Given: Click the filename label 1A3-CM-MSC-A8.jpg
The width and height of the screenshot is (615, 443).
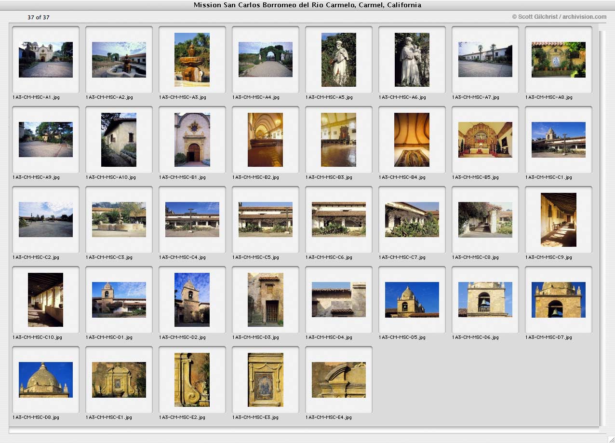Looking at the screenshot, I should [549, 97].
